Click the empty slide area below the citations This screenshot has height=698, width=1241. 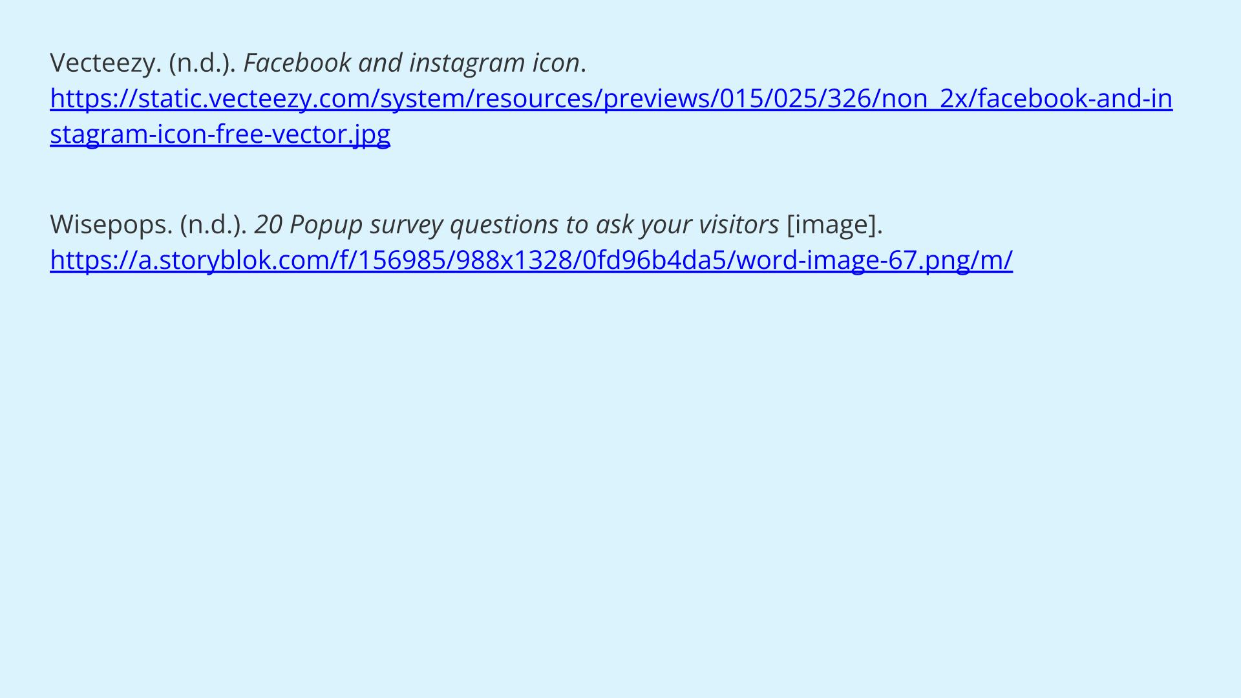(620, 485)
